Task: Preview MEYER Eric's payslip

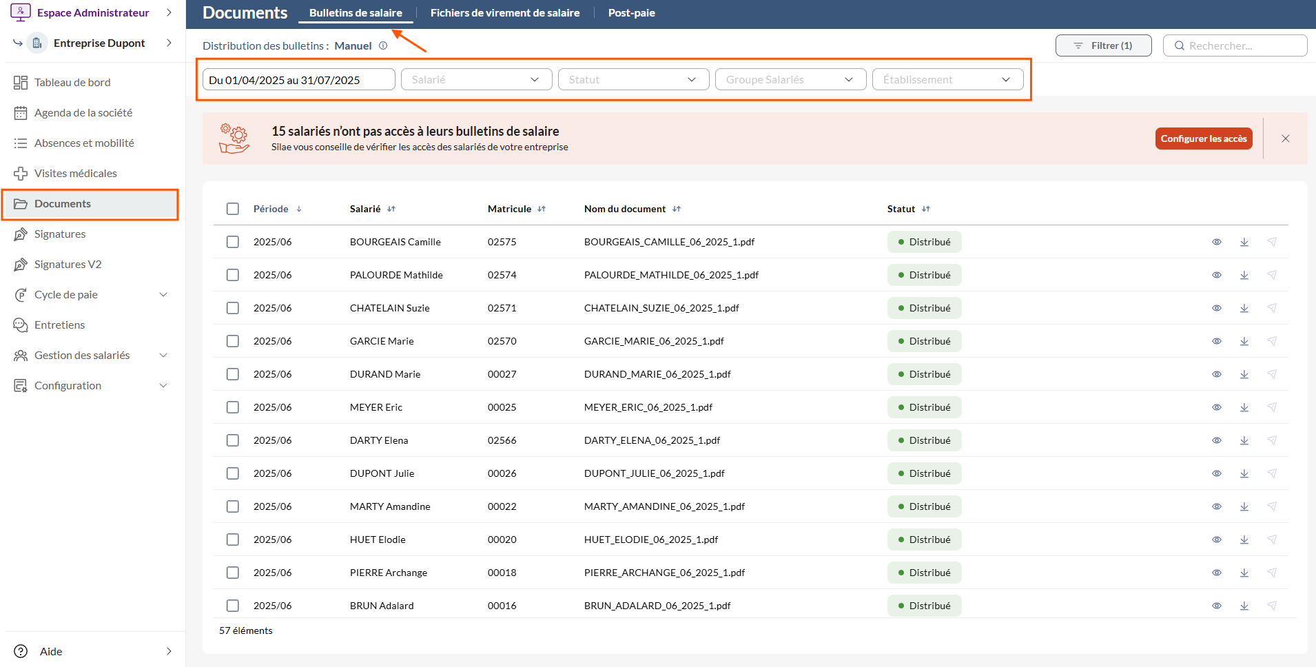Action: (x=1217, y=407)
